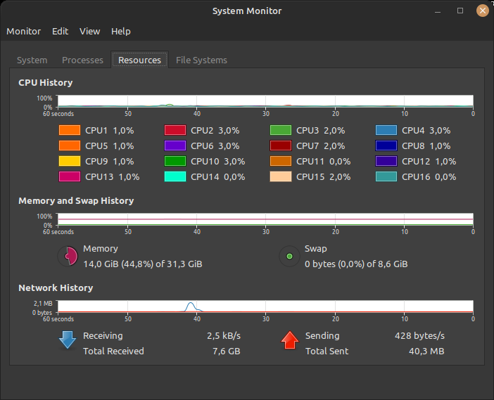
Task: Select the CPU9 yellow color swatch
Action: pyautogui.click(x=70, y=162)
